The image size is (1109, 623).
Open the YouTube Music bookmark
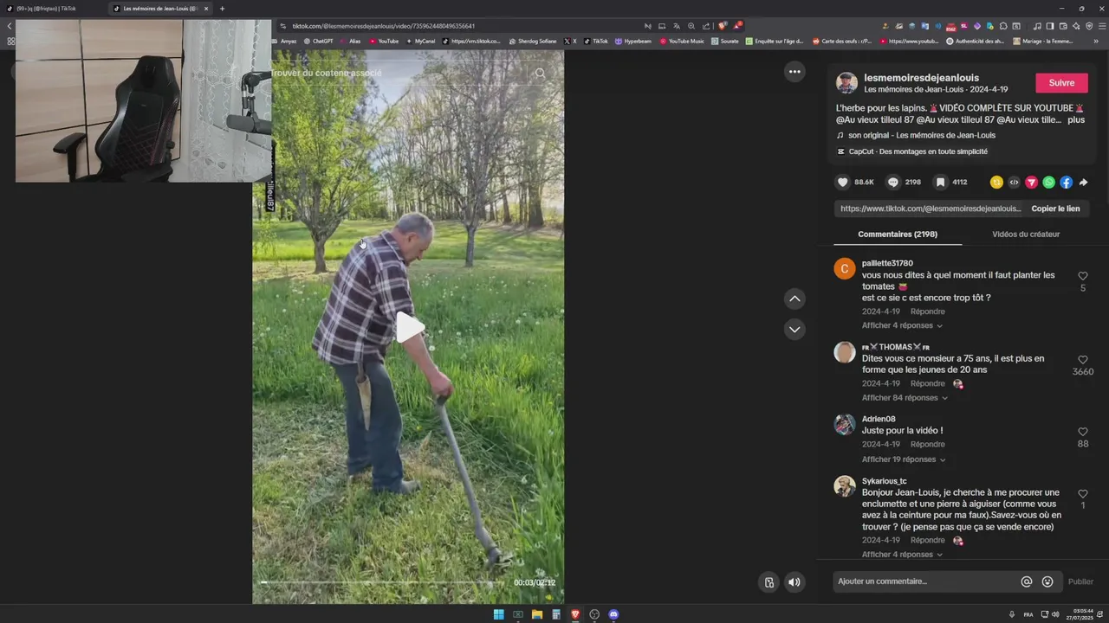pos(682,41)
